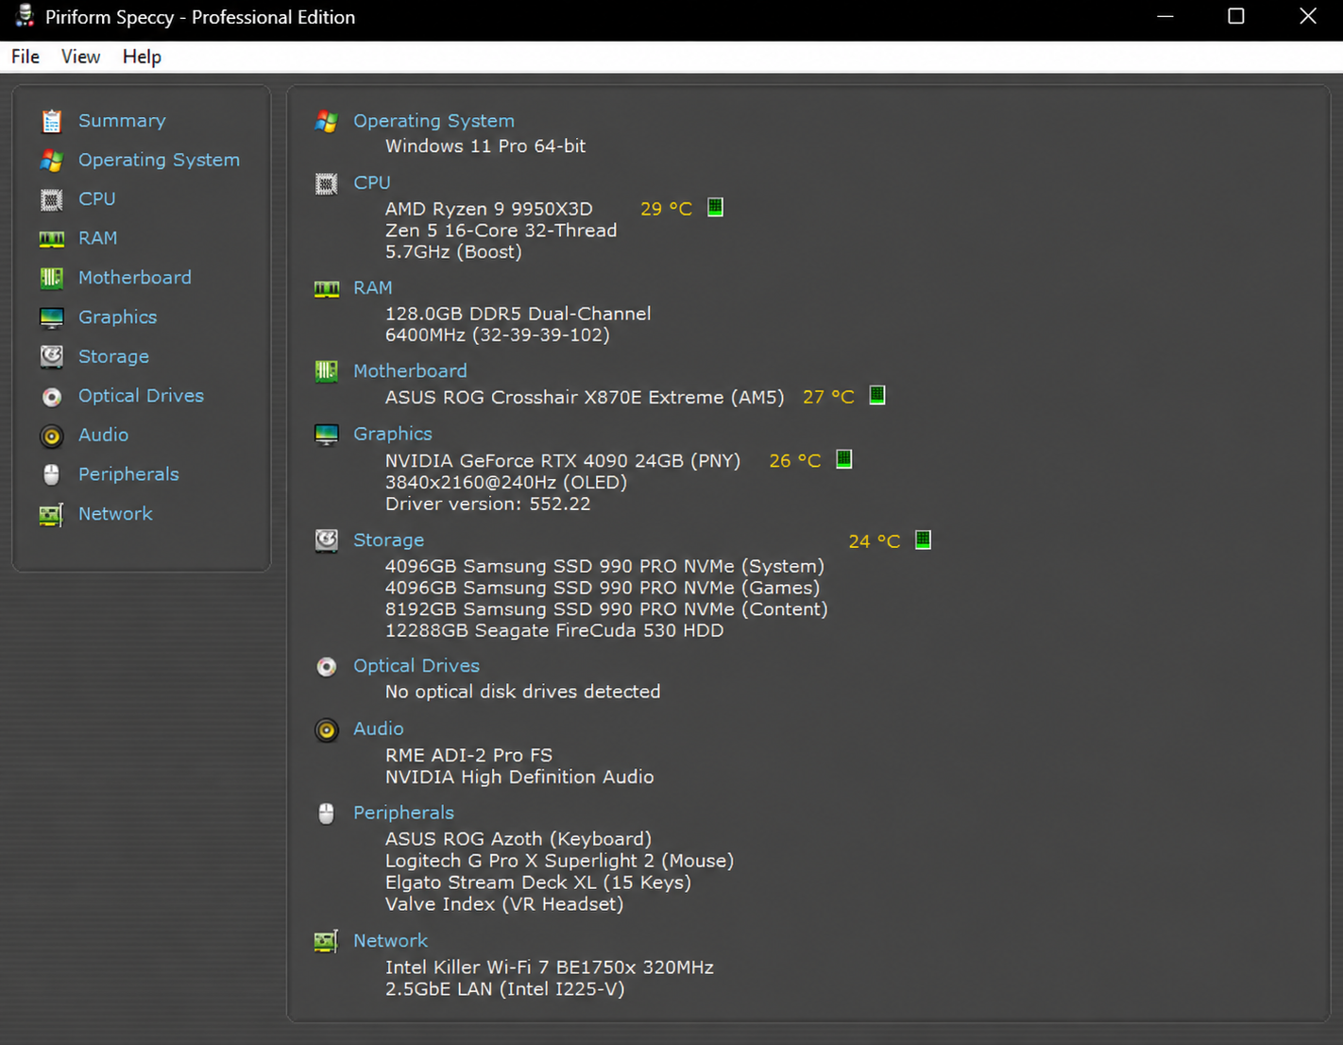The width and height of the screenshot is (1343, 1045).
Task: Click the Optical Drives heading link in summary
Action: coord(416,666)
